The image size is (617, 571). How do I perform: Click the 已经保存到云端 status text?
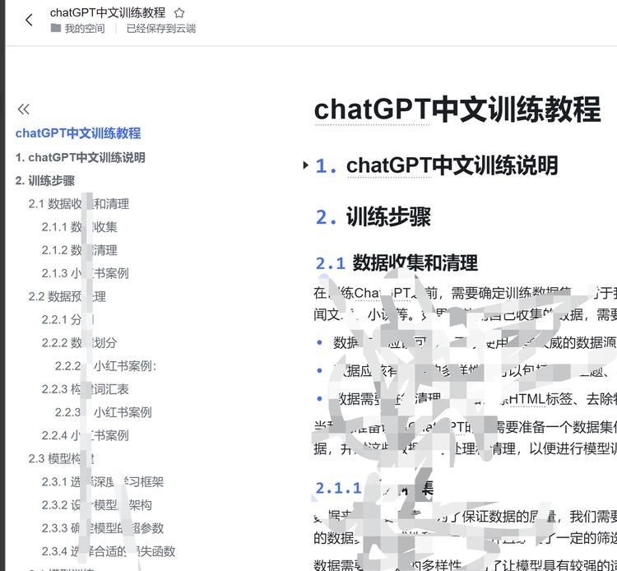tap(161, 28)
